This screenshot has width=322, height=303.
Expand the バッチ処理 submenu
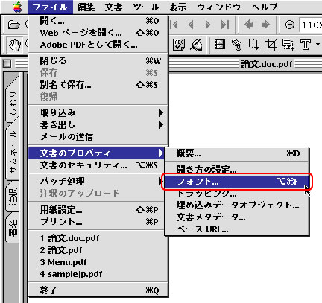pyautogui.click(x=98, y=182)
